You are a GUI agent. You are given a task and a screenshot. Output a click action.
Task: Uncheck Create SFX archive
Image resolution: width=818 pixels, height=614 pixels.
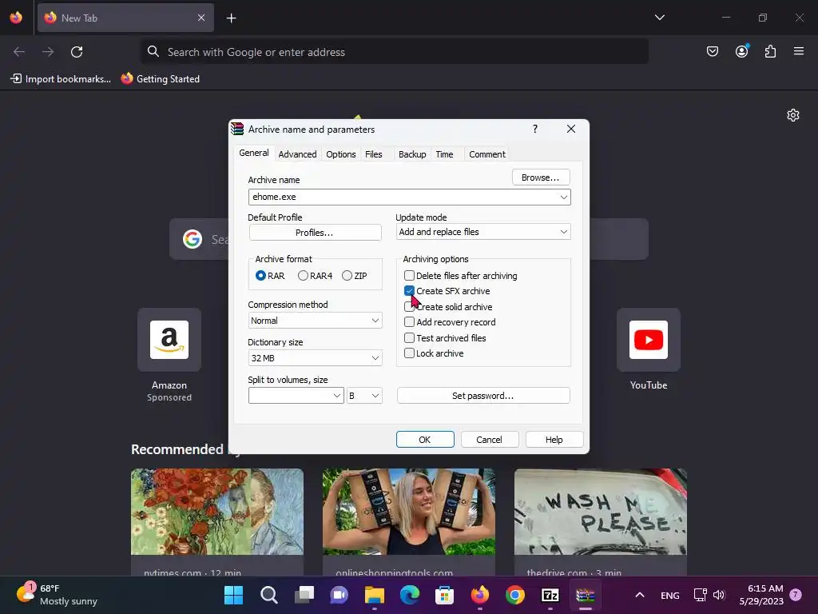[410, 291]
